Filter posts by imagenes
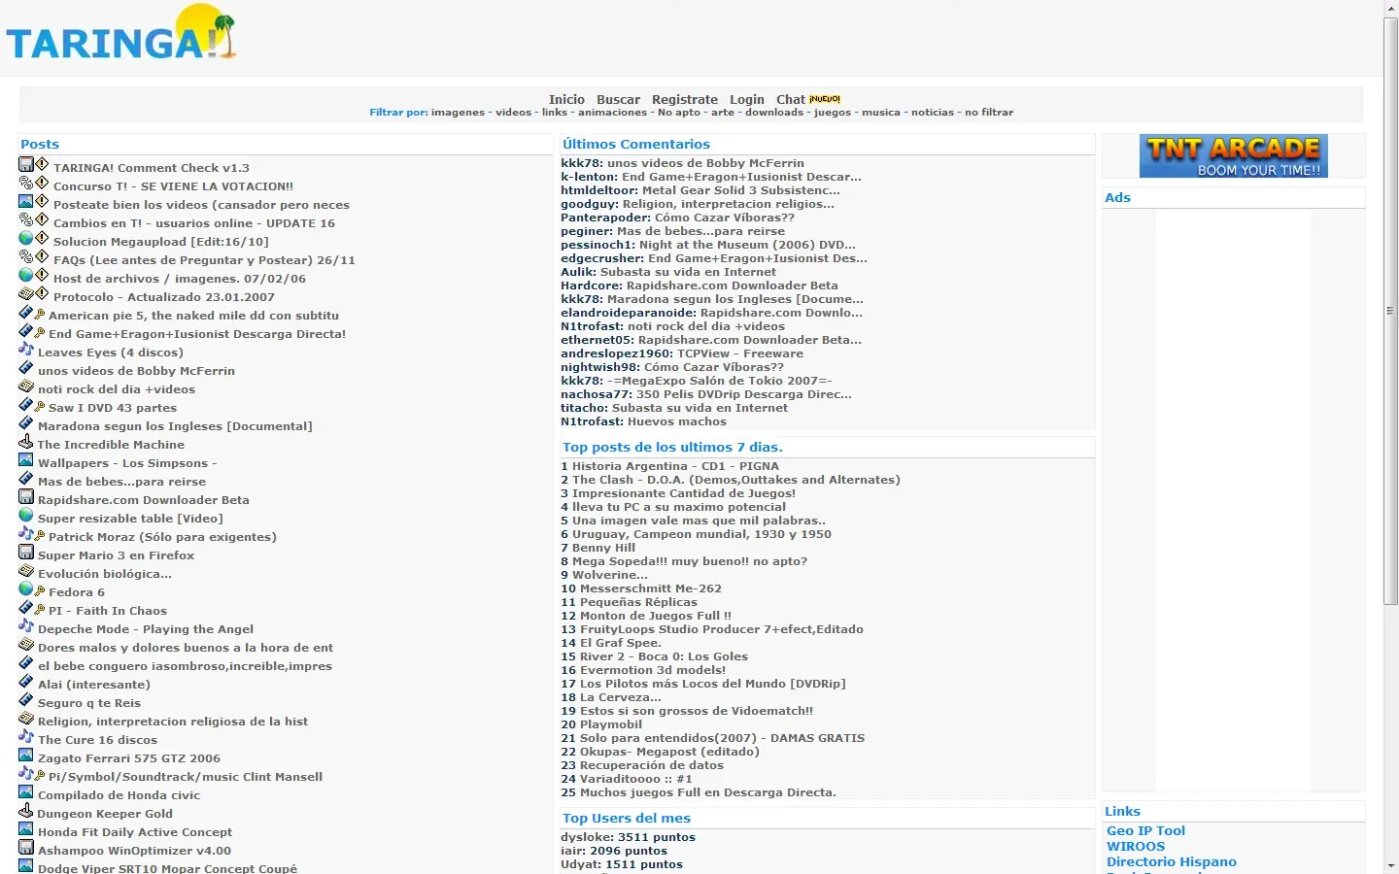The image size is (1399, 874). pyautogui.click(x=458, y=113)
